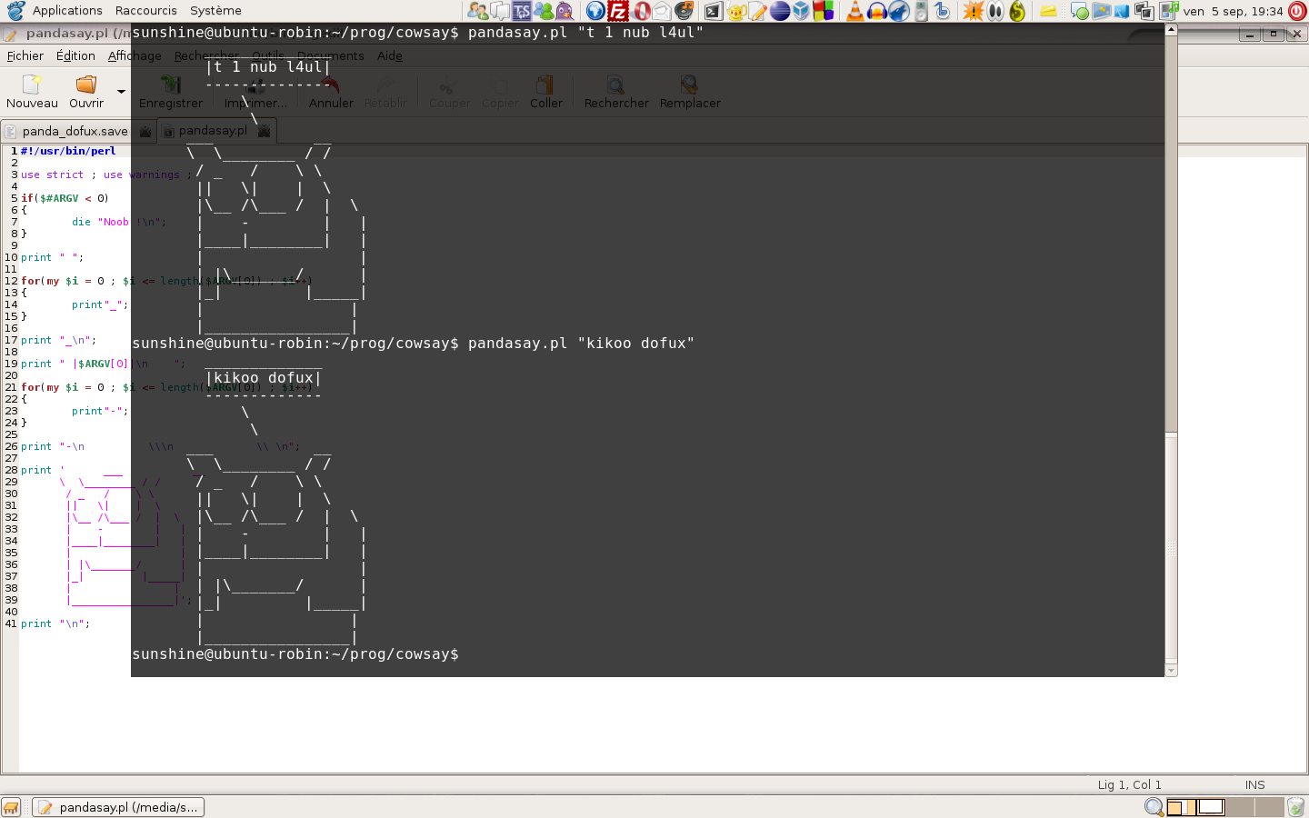Launch Audacity headphones icon in panel
Screen dimensions: 1309x818
(x=876, y=11)
